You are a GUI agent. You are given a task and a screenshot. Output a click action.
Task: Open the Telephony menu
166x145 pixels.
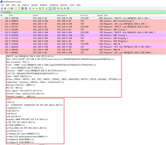pos(54,5)
